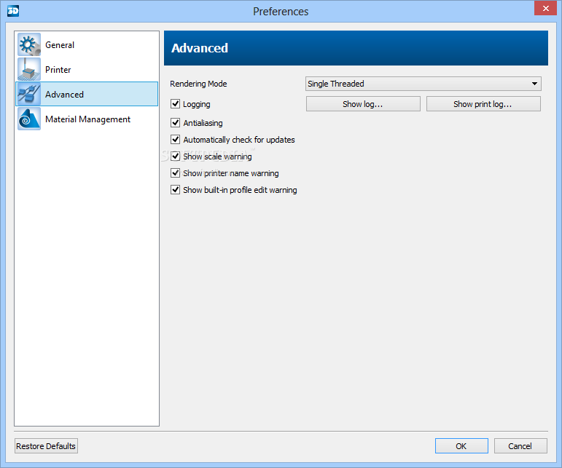Screen dimensions: 562x468
Task: Click the 3D app icon in title bar
Action: 10,10
